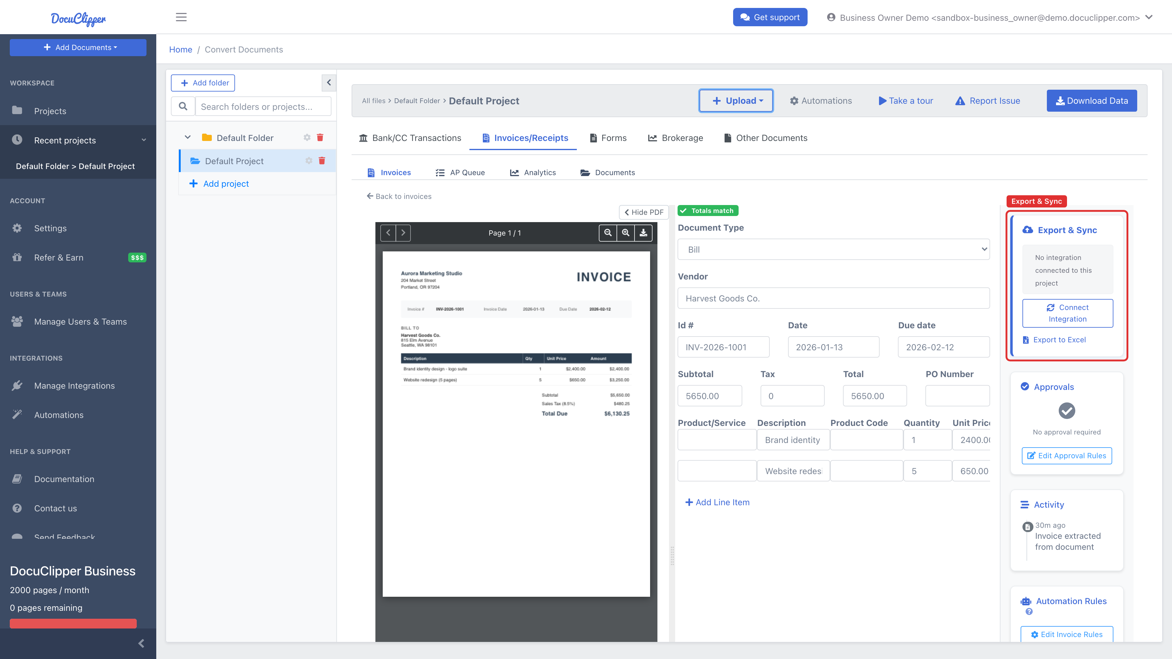The width and height of the screenshot is (1172, 659).
Task: Collapse the Default Folder tree chevron
Action: point(187,137)
